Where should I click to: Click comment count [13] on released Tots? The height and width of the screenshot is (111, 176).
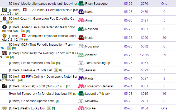(x=58, y=63)
